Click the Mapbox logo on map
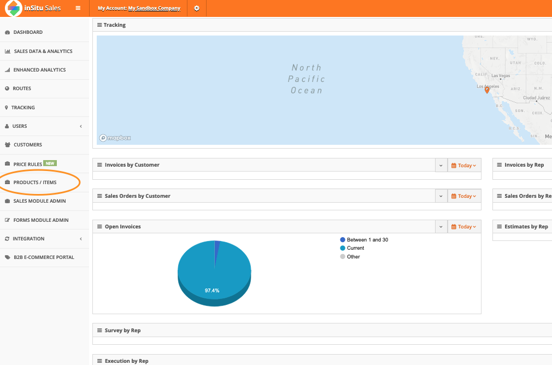The width and height of the screenshot is (552, 365). pyautogui.click(x=115, y=138)
